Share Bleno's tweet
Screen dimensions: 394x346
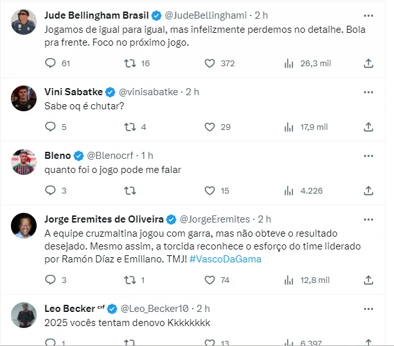pyautogui.click(x=368, y=190)
